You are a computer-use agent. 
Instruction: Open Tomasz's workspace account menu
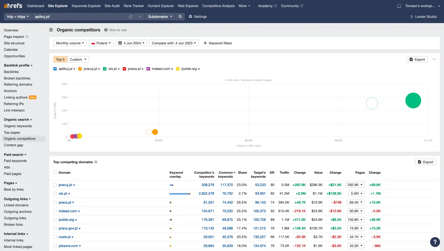423,6
